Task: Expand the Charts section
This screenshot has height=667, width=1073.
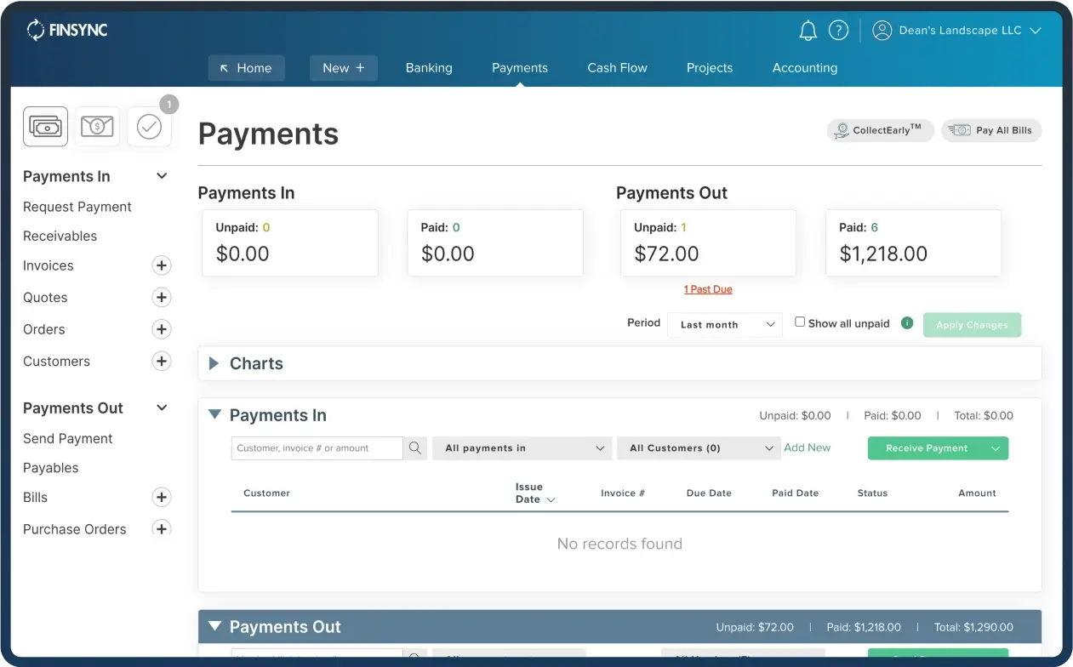Action: [213, 363]
